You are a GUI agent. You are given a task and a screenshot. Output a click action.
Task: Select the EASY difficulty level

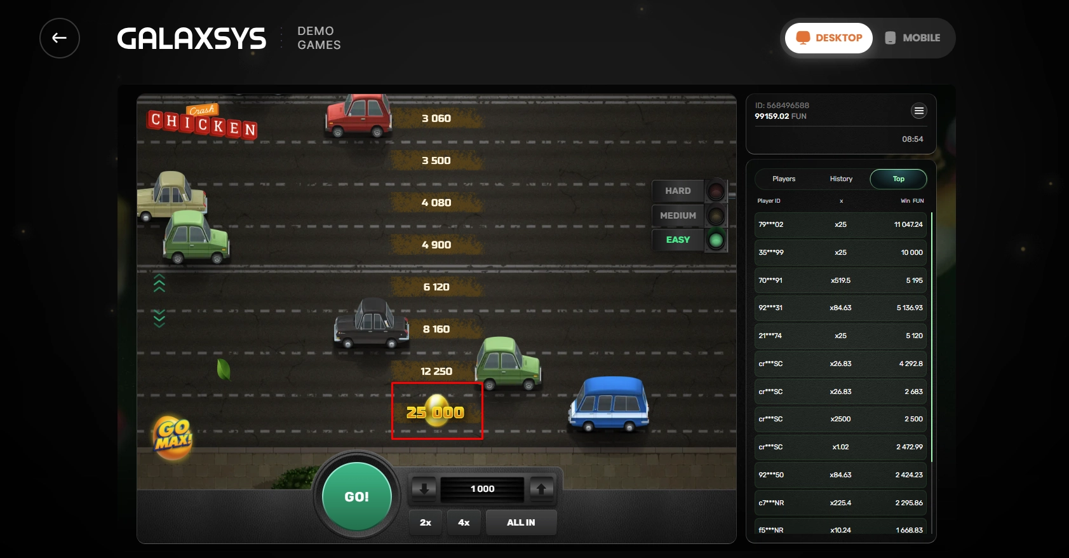tap(678, 240)
